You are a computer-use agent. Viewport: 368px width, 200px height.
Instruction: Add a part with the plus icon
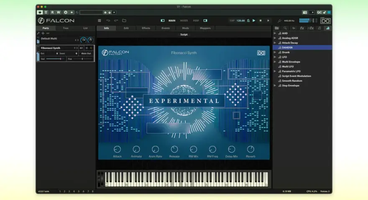click(43, 33)
